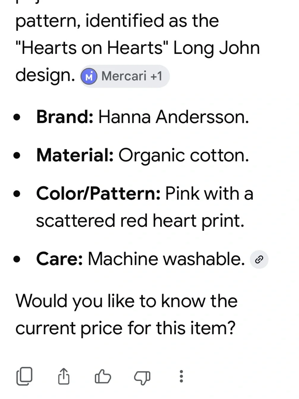The width and height of the screenshot is (299, 399).
Task: Mark the answer with thumbs down
Action: [x=142, y=377]
